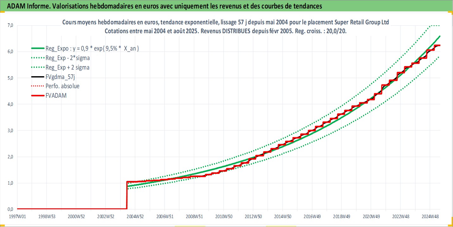
Task: Click the 2024W48 x-axis label
Action: 430,217
